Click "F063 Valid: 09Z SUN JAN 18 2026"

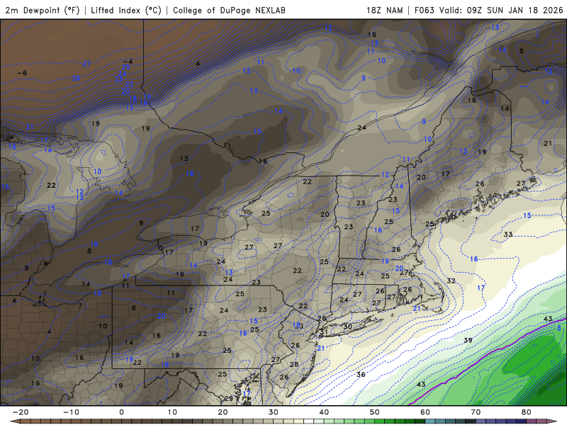(489, 10)
